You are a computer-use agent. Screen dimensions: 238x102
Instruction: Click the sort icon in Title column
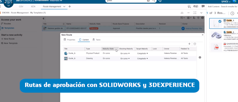(63, 24)
